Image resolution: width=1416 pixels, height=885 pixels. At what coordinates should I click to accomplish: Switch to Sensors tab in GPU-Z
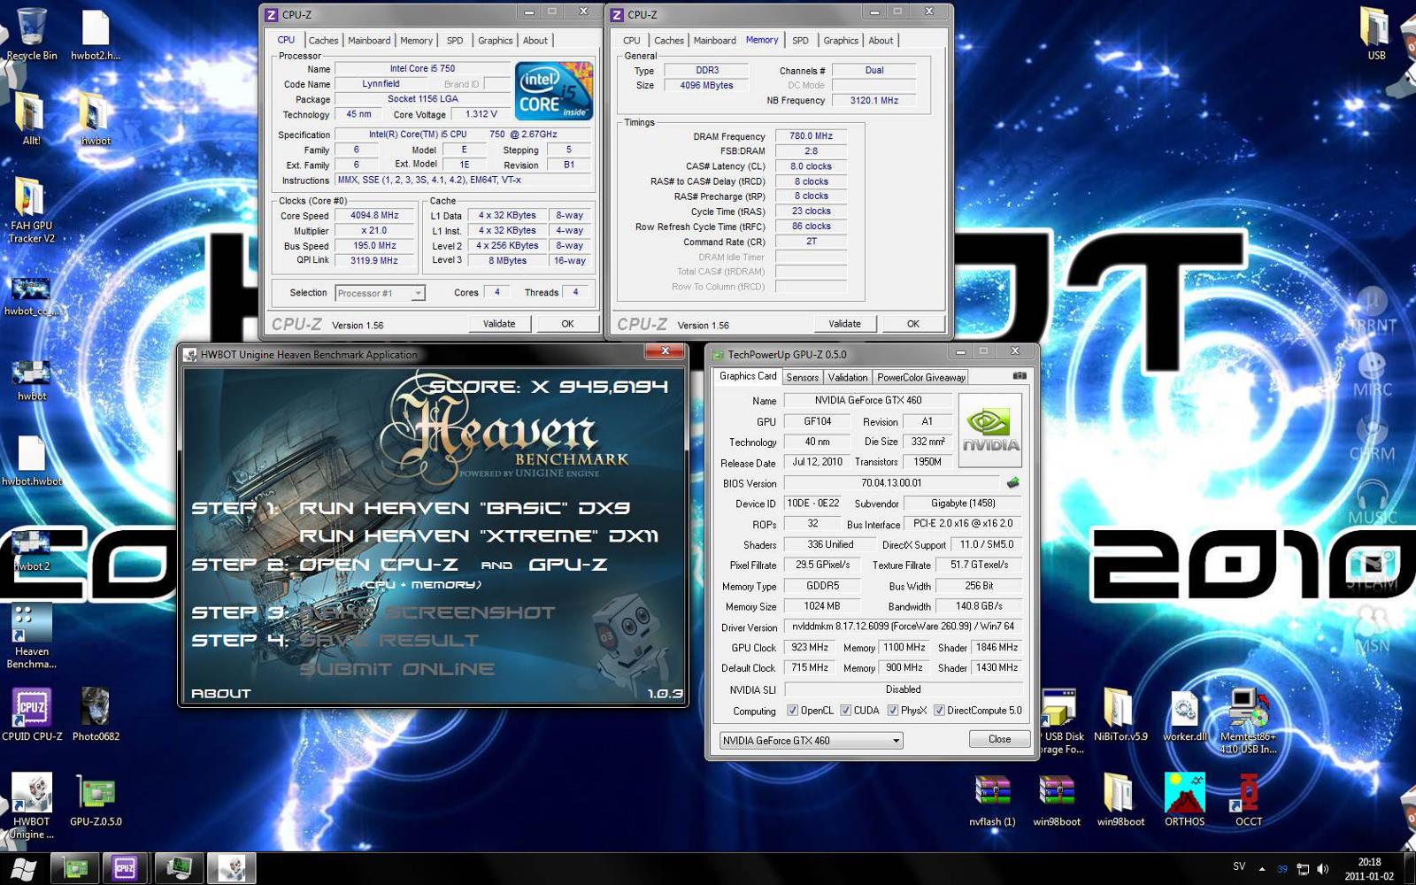click(803, 377)
